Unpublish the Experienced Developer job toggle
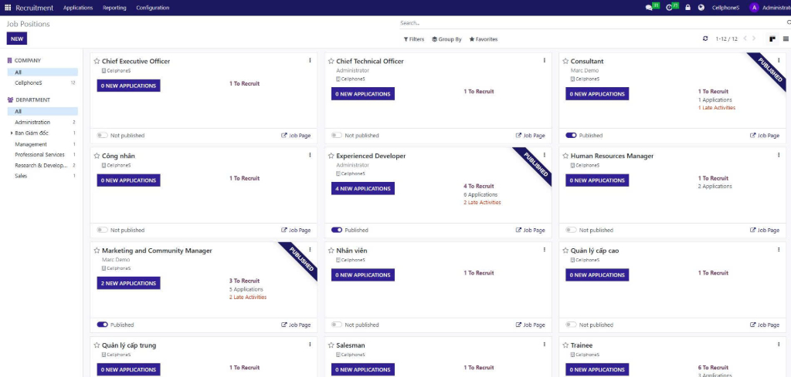Screen dimensions: 791x377 coord(336,230)
